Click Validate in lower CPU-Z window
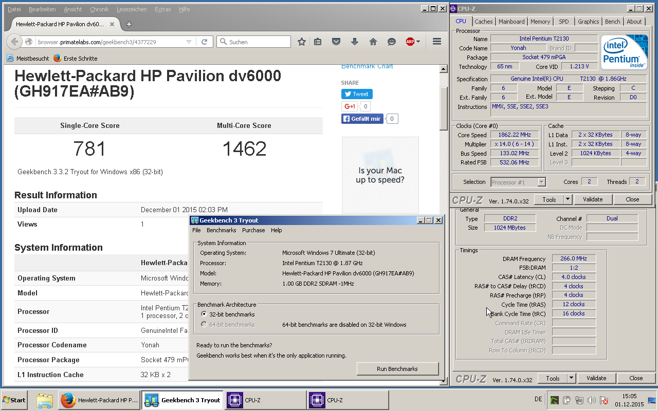Viewport: 658px width, 411px height. [x=596, y=378]
